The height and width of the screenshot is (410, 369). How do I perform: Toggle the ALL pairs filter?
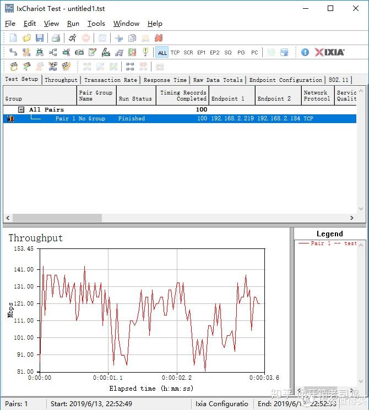point(162,53)
